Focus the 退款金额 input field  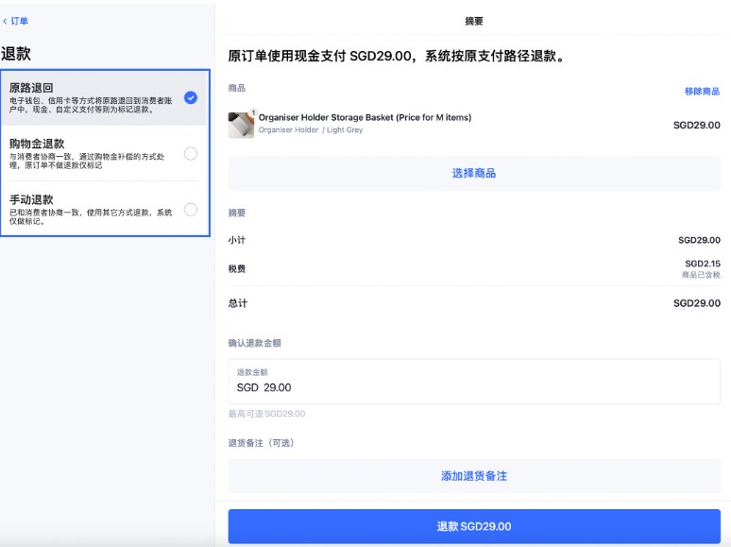[x=474, y=382]
